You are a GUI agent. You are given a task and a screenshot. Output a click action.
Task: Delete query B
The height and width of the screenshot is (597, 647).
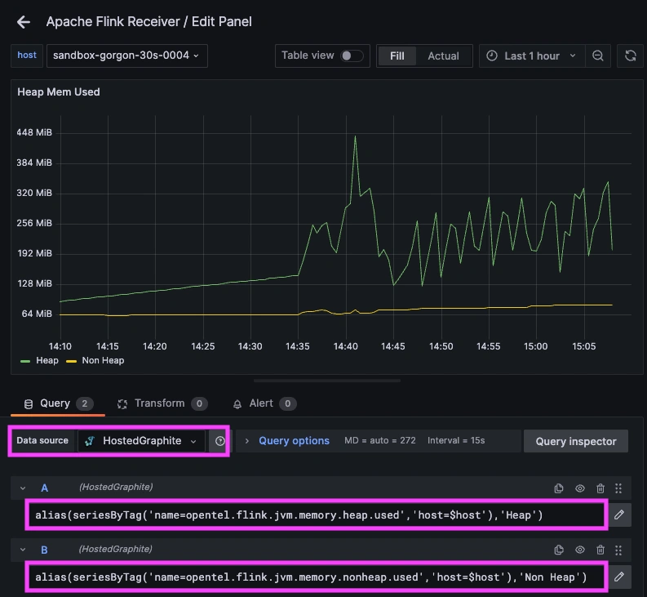coord(600,550)
